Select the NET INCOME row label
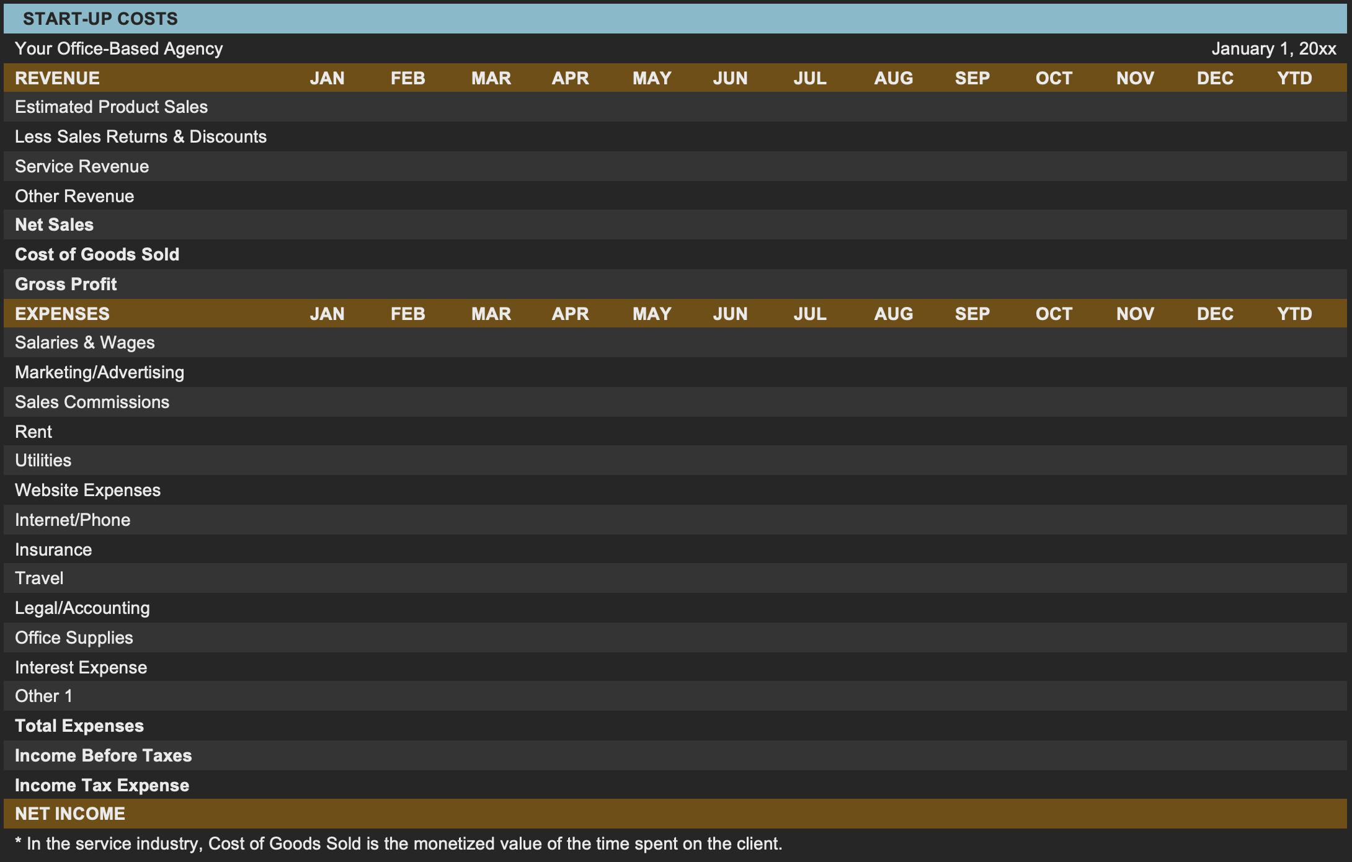 click(70, 814)
